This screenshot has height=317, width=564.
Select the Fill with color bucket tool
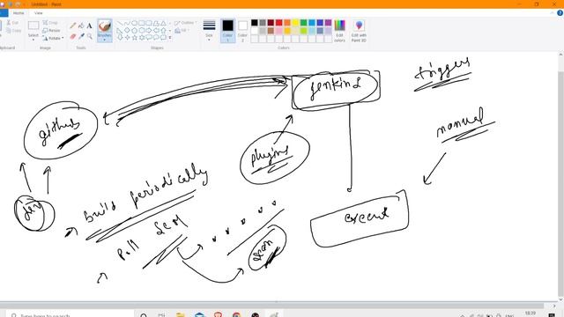tap(81, 26)
